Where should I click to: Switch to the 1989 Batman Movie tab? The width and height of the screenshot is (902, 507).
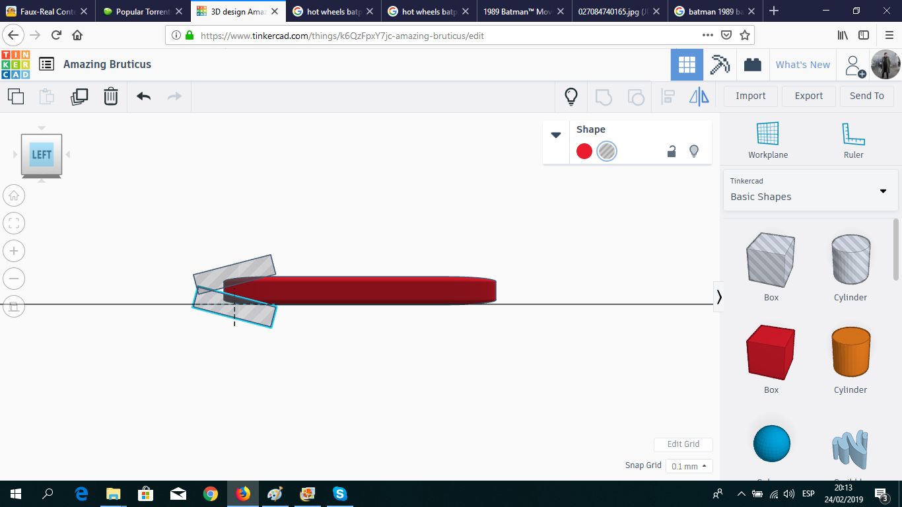pos(524,11)
